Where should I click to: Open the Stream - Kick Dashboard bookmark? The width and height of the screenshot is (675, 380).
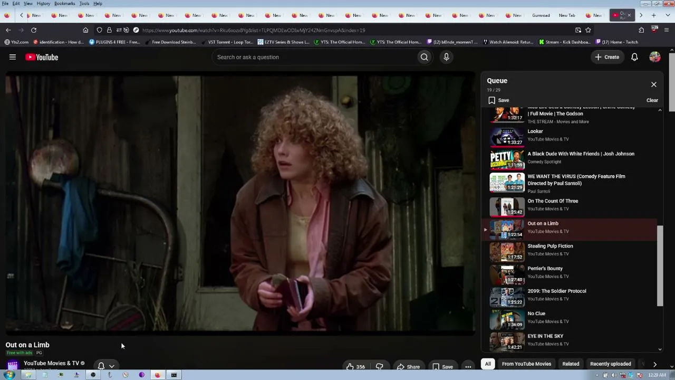tap(565, 42)
